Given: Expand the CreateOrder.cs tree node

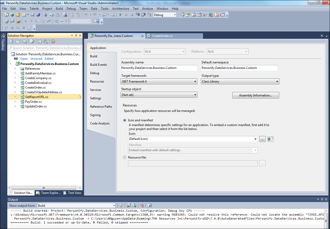Looking at the screenshot, I should point(15,88).
